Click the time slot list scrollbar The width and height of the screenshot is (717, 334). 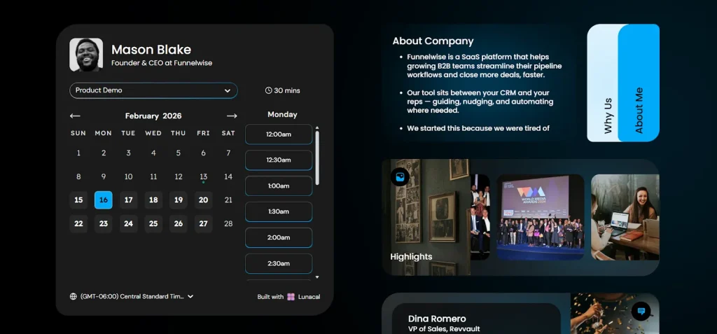[317, 158]
